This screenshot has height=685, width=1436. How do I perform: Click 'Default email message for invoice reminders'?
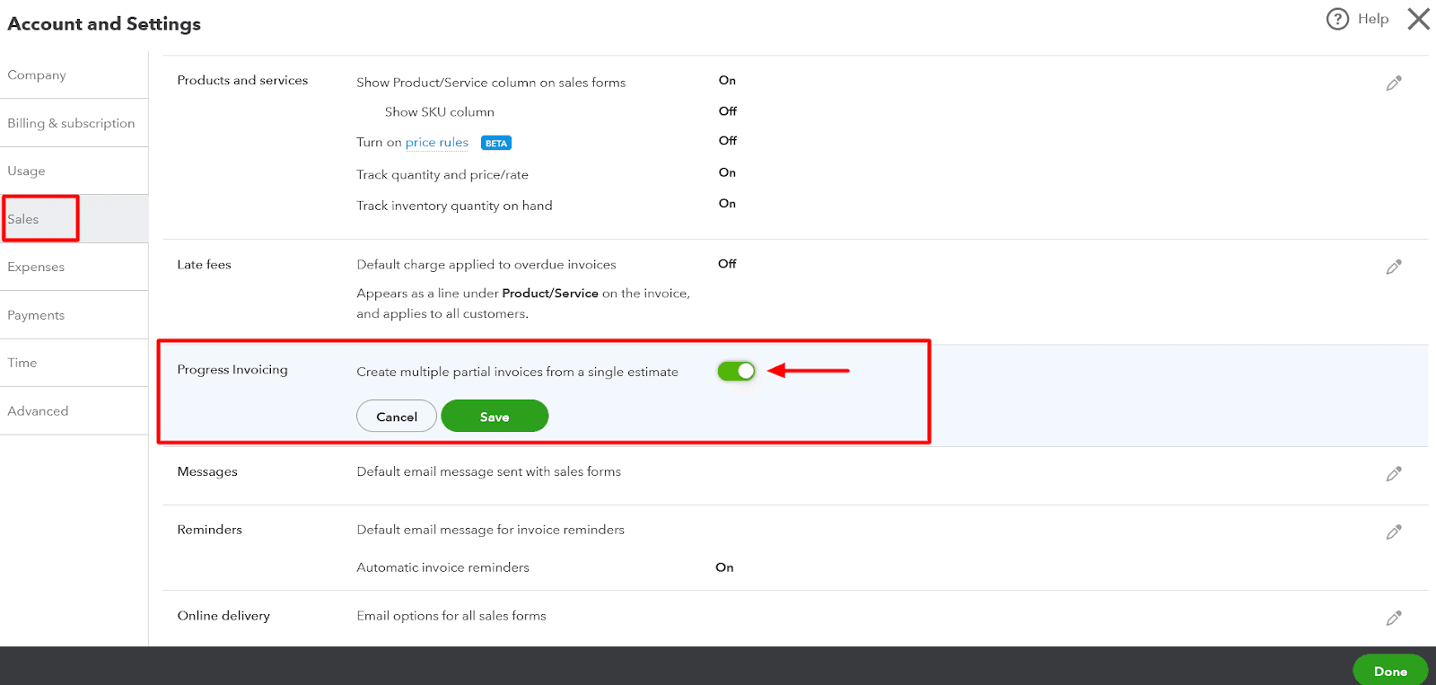[x=491, y=530]
